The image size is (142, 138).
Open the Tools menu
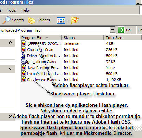pyautogui.click(x=12, y=10)
